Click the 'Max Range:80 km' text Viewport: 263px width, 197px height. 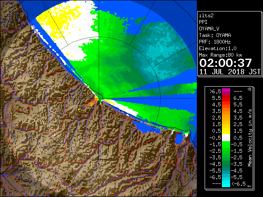[220, 55]
